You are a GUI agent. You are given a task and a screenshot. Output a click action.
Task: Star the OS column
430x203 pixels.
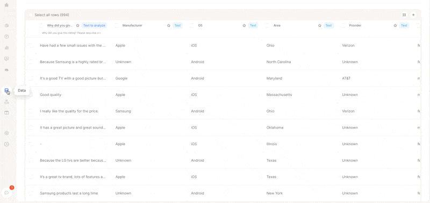(244, 25)
